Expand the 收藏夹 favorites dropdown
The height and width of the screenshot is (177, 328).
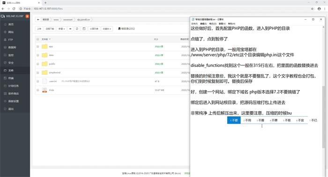[x=107, y=28]
